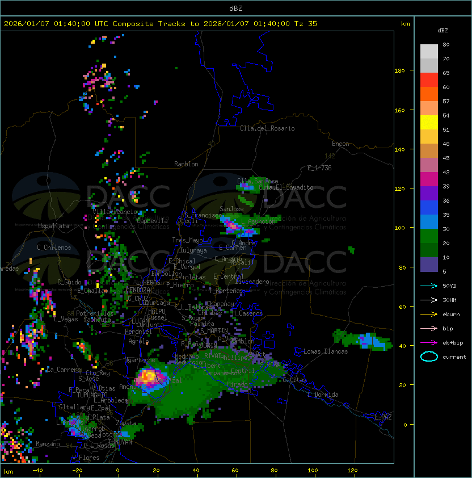Image resolution: width=472 pixels, height=478 pixels.
Task: Click the MENDOZA city label
Action: (138, 290)
